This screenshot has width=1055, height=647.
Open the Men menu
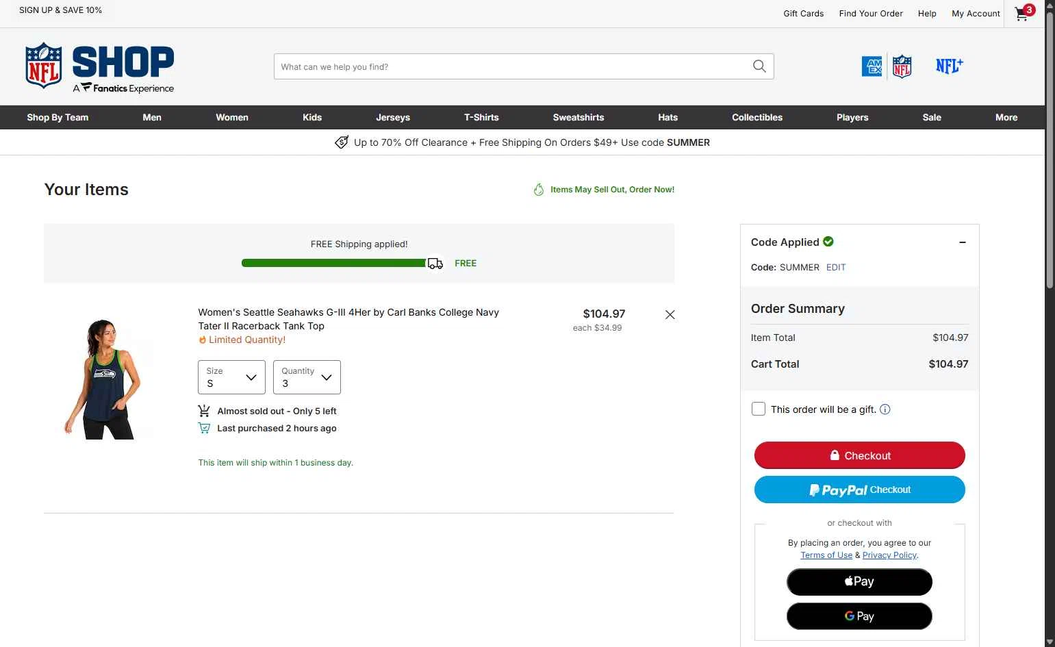click(152, 117)
